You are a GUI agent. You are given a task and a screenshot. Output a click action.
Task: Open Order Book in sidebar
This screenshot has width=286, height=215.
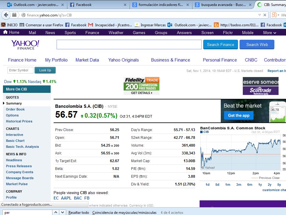click(x=15, y=109)
